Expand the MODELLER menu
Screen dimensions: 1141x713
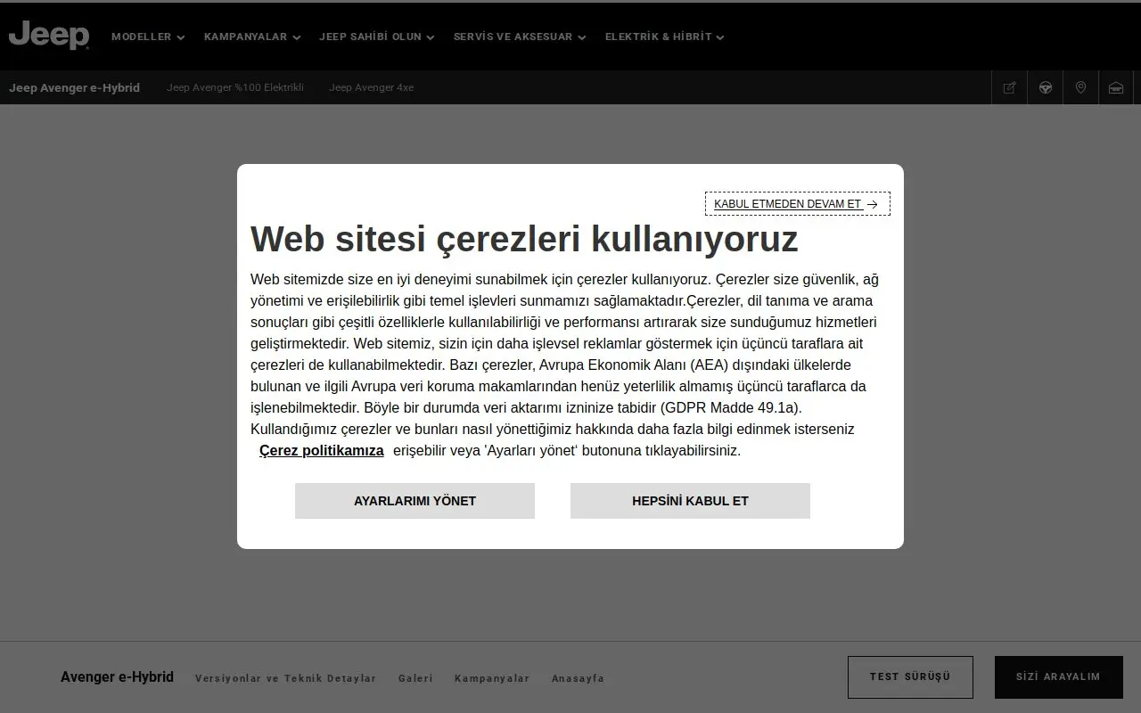point(148,37)
